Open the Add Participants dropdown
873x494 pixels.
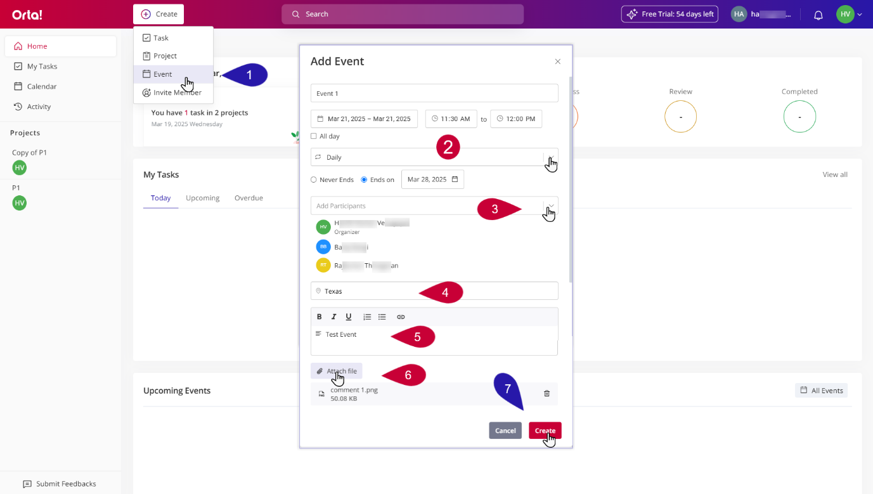(x=550, y=205)
